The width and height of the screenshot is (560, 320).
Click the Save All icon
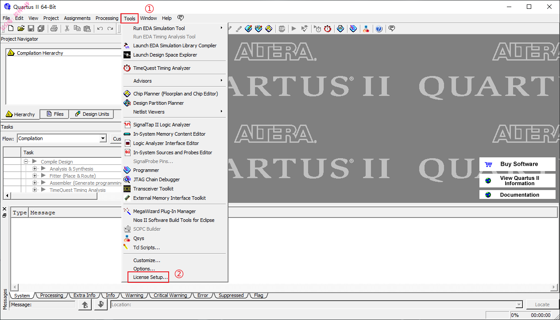click(x=41, y=29)
